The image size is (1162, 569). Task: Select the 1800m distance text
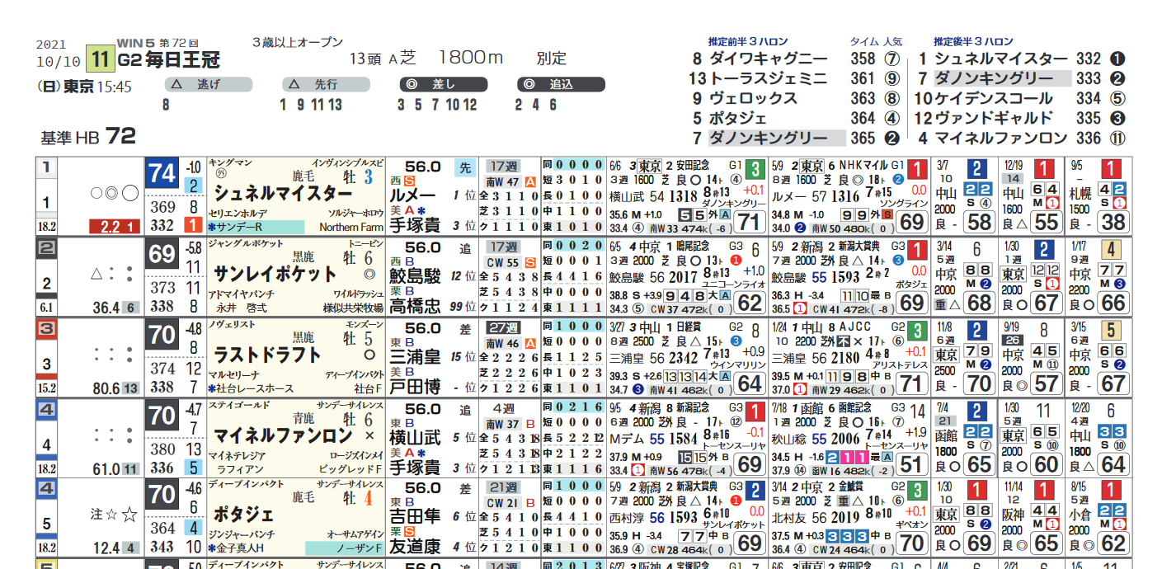coord(470,58)
